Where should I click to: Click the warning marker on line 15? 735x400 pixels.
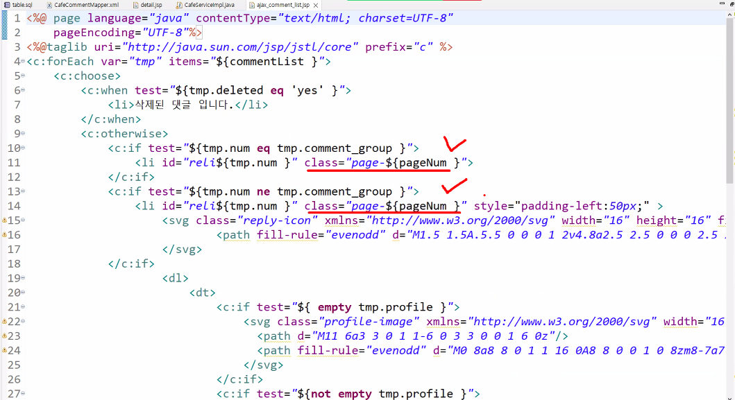pyautogui.click(x=4, y=220)
